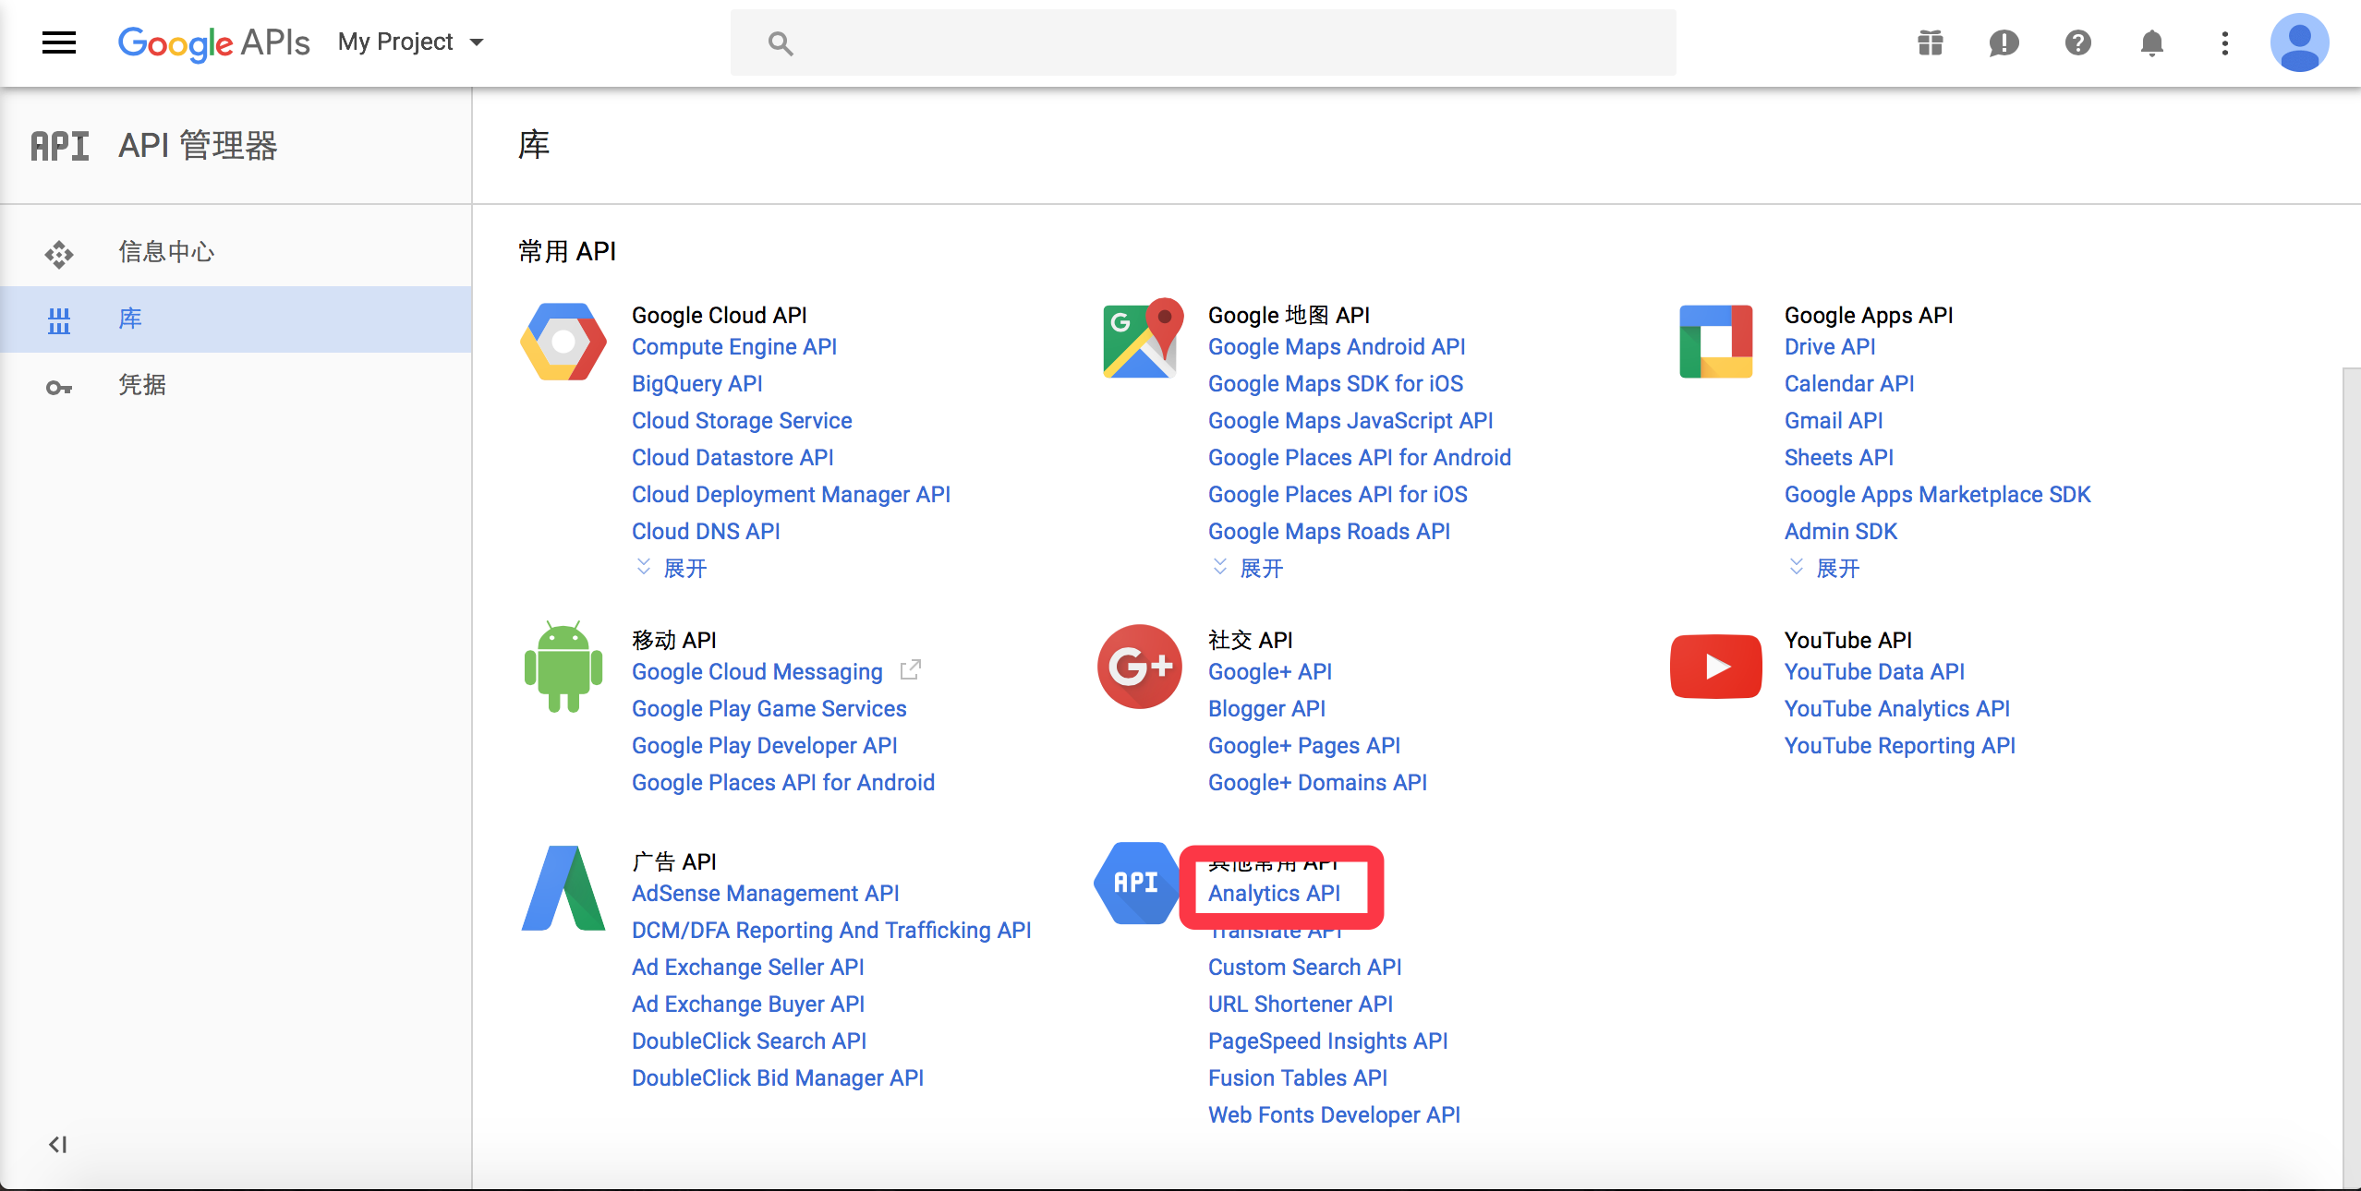
Task: Open Cloud Storage Service
Action: 742,420
